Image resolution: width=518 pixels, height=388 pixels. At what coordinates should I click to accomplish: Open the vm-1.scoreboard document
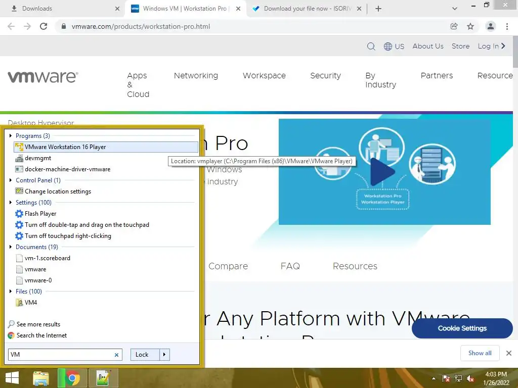(x=47, y=258)
